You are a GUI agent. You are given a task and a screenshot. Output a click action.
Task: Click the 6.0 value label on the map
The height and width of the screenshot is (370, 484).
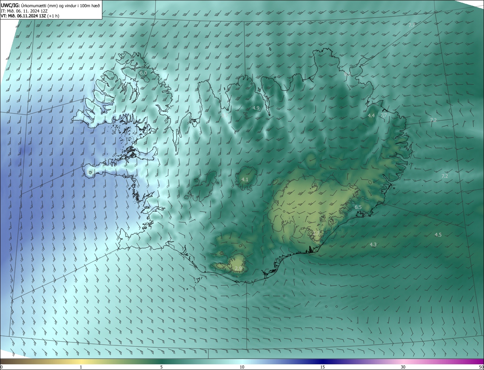click(143, 73)
